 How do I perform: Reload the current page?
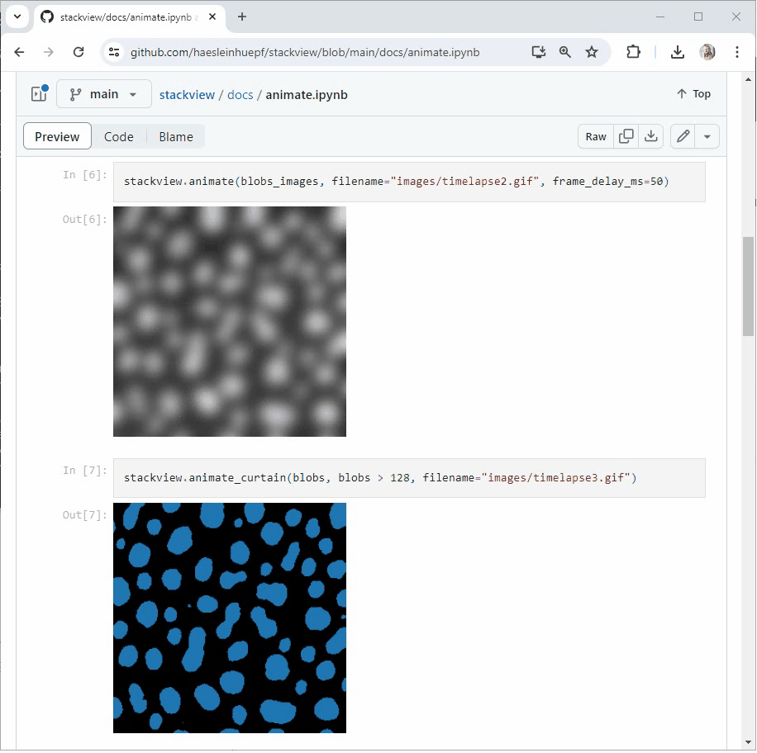click(79, 52)
